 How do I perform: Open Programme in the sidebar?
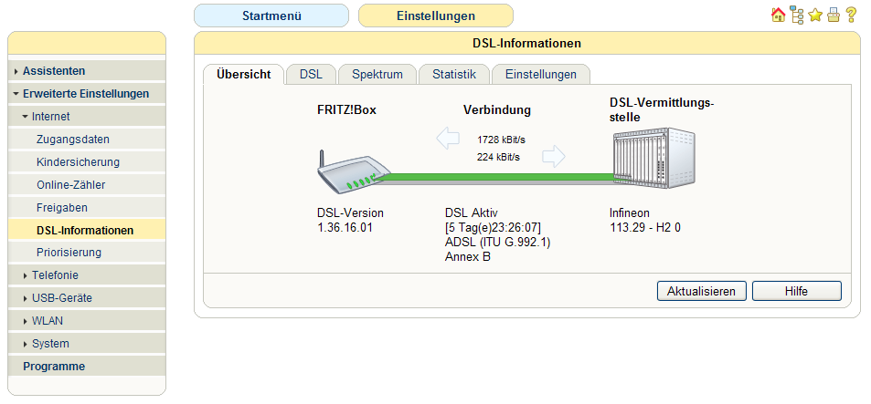(54, 366)
